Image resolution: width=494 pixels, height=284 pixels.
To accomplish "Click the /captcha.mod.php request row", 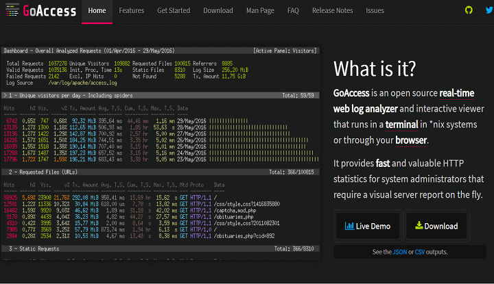I will point(130,211).
